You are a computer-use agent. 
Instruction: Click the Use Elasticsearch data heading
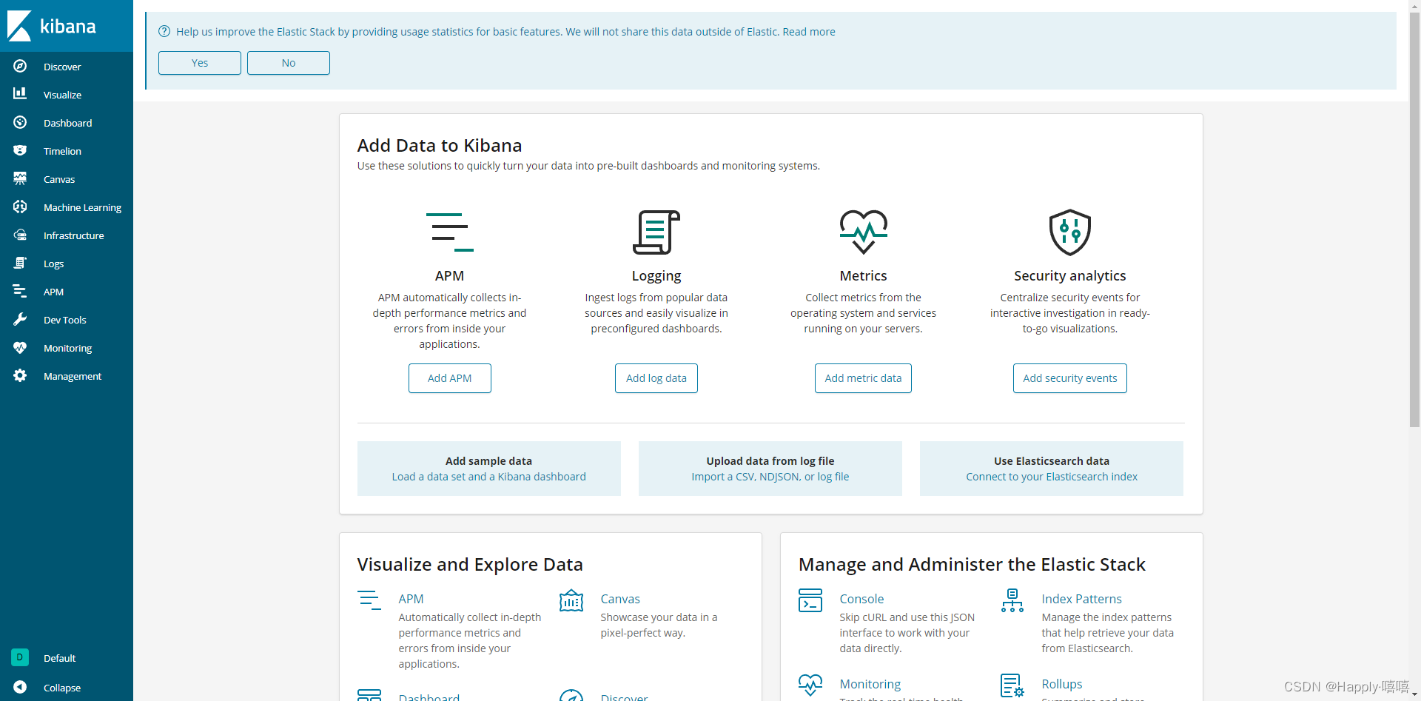click(x=1052, y=461)
